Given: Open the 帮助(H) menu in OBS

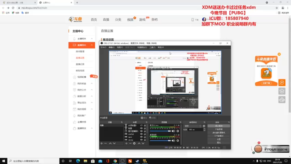Looking at the screenshot, I should (x=161, y=47).
